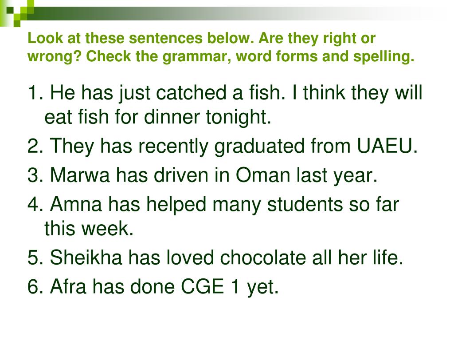Screen dimensions: 454x341
Task: Select sentence 1 about catching a fish
Action: click(225, 105)
